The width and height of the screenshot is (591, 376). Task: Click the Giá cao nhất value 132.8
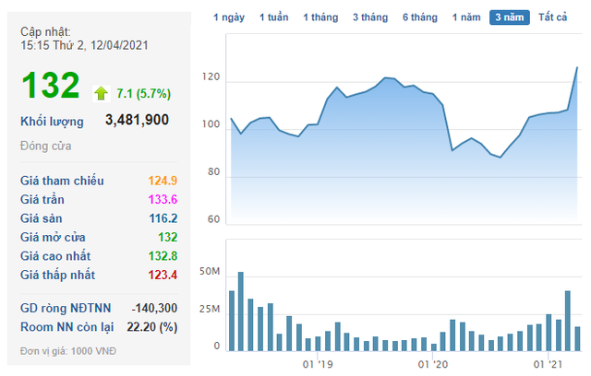point(161,256)
